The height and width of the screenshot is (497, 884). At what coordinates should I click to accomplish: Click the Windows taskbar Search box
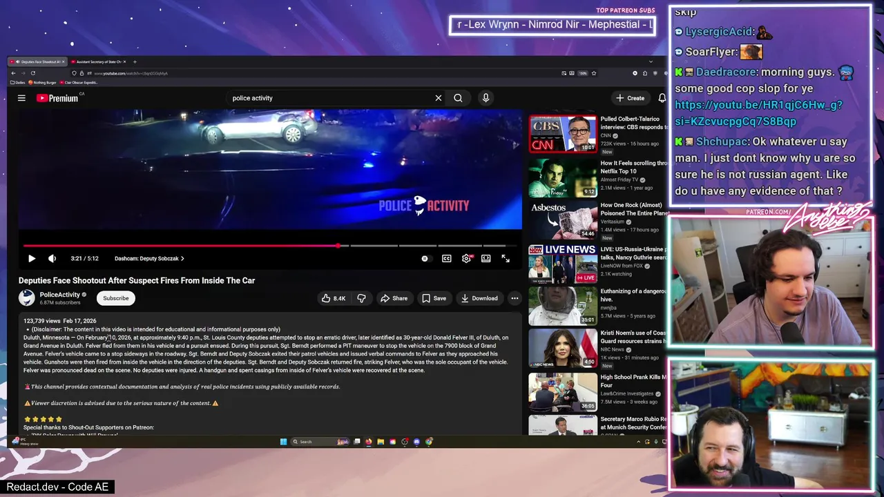[x=320, y=442]
